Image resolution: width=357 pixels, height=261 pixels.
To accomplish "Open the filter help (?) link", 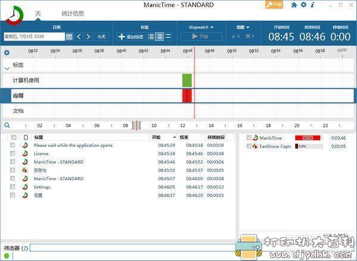I will pyautogui.click(x=24, y=248).
